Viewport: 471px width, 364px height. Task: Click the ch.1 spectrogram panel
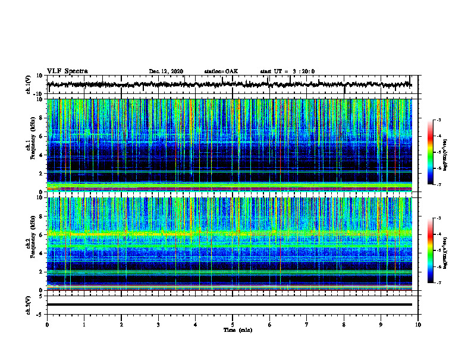point(230,145)
